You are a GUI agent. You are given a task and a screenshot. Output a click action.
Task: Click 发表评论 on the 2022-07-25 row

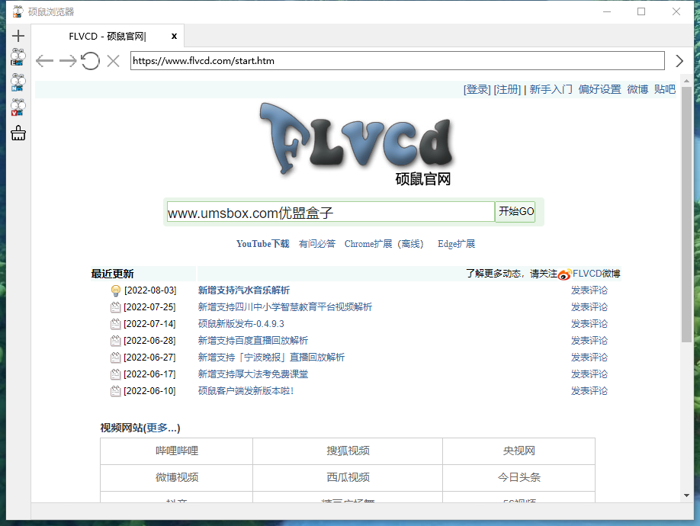(589, 307)
